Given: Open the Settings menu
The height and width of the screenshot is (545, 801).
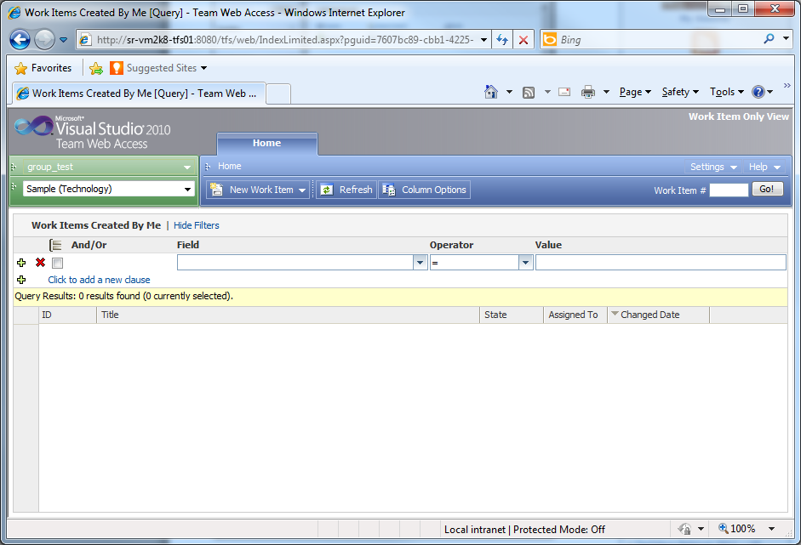Looking at the screenshot, I should (712, 167).
